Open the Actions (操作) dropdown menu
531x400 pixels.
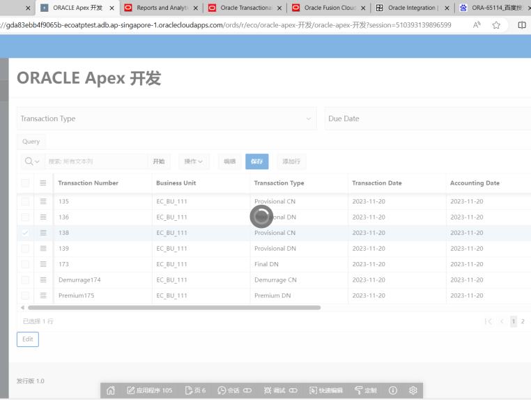point(194,161)
